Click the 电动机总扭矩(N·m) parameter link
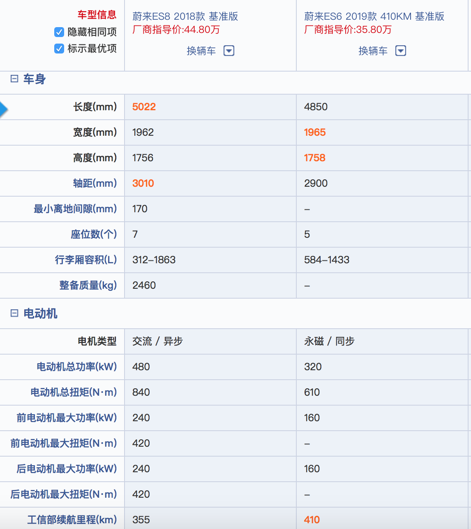This screenshot has width=471, height=529. tap(74, 392)
